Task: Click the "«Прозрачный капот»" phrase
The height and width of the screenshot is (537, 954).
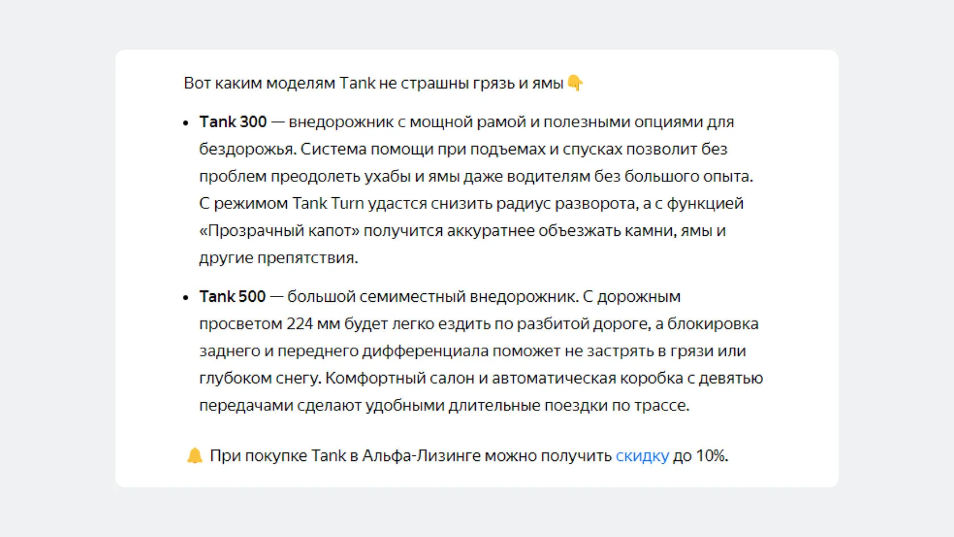Action: pos(279,231)
